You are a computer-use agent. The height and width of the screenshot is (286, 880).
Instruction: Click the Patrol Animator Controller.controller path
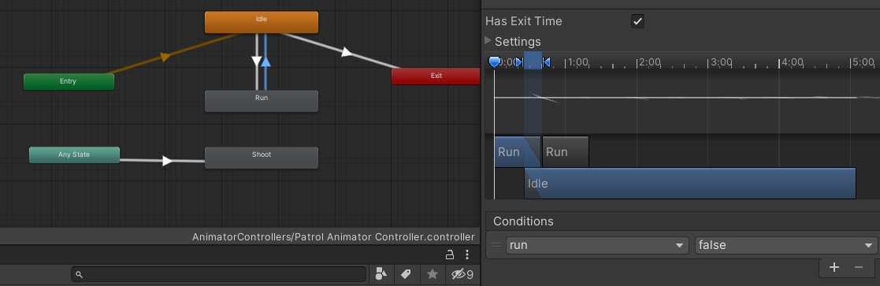333,236
